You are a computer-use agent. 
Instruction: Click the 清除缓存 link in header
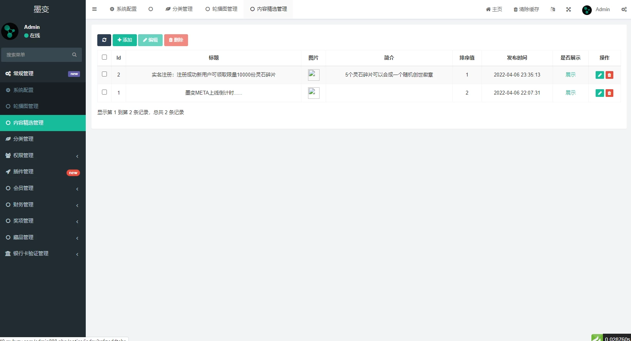[x=526, y=9]
